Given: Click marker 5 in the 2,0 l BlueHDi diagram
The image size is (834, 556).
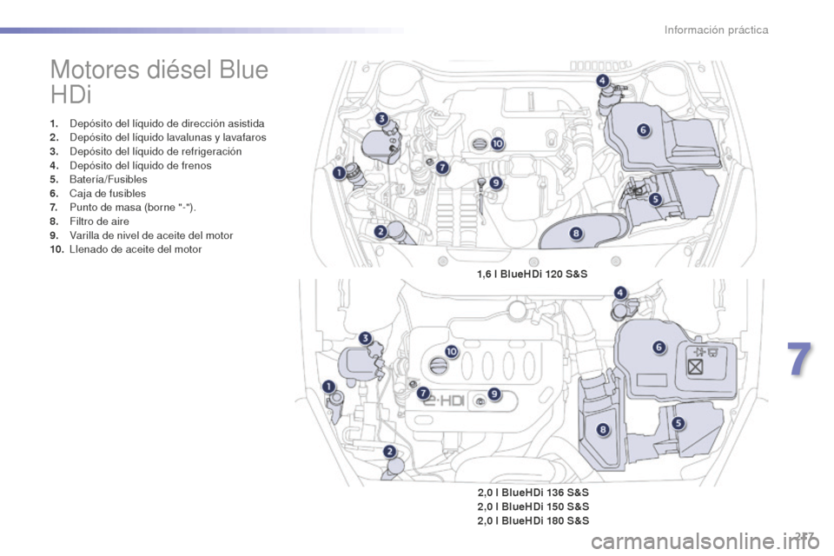Looking at the screenshot, I should click(678, 424).
